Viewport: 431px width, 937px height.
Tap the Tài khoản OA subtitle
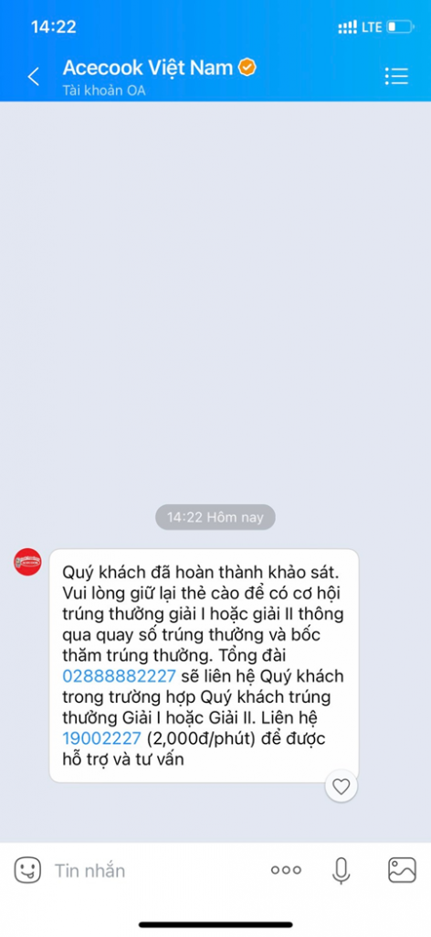pos(104,91)
